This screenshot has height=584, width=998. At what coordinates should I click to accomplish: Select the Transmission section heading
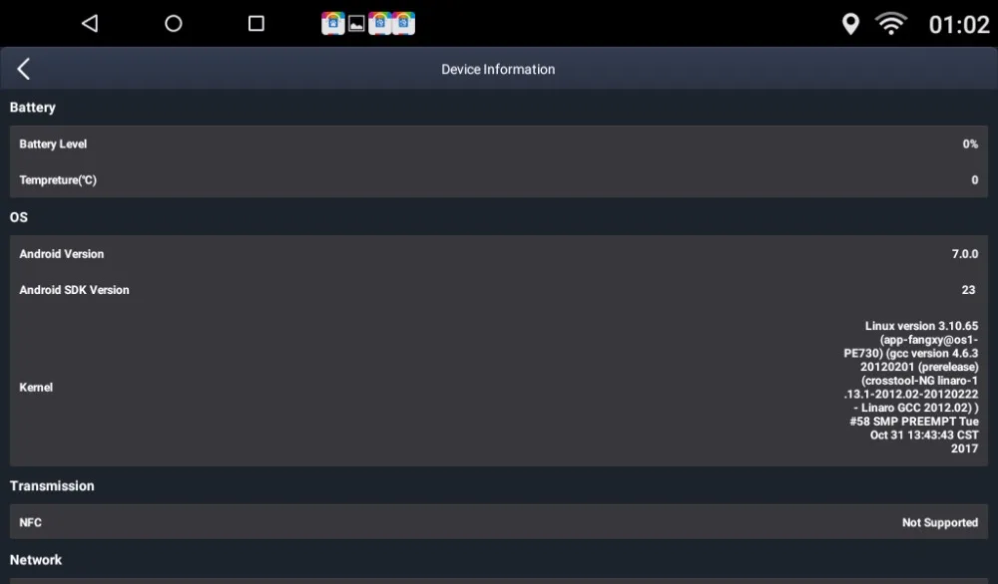pyautogui.click(x=52, y=486)
